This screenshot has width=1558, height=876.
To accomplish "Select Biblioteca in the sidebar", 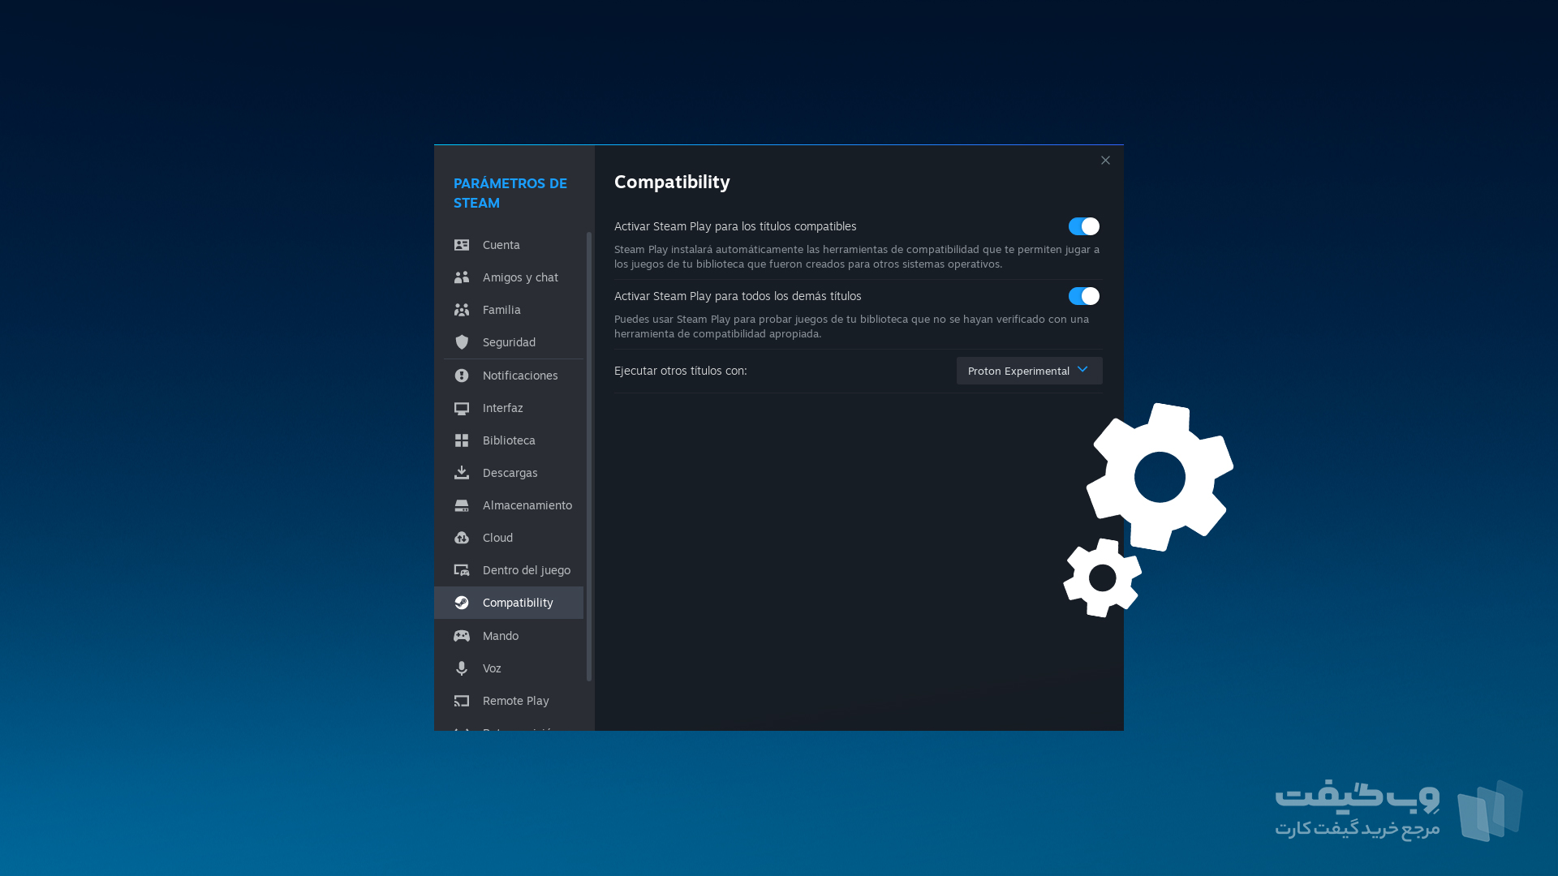I will [509, 440].
